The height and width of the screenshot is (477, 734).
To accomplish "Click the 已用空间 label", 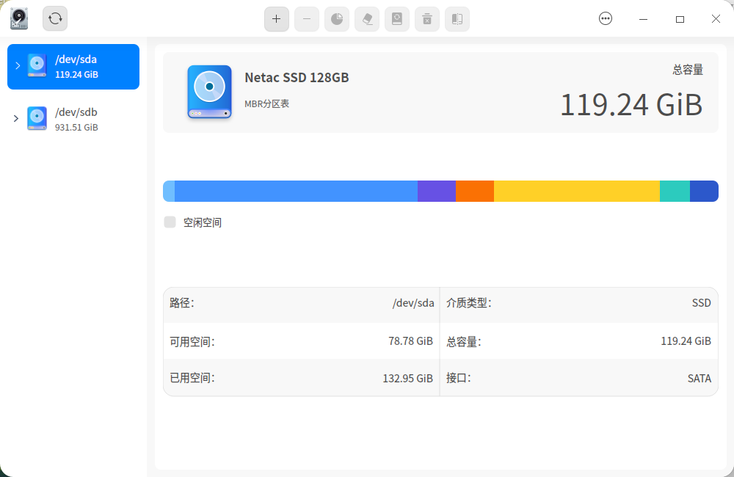I will coord(192,378).
